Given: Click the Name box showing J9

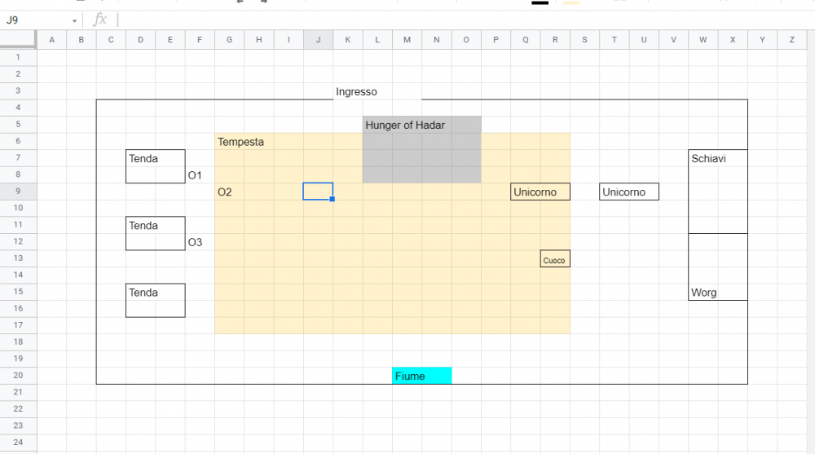Looking at the screenshot, I should 37,20.
